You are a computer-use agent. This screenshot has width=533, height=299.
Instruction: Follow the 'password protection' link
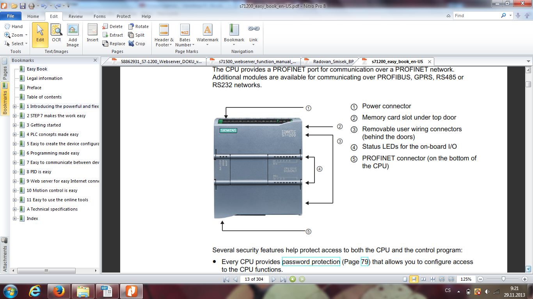point(311,262)
